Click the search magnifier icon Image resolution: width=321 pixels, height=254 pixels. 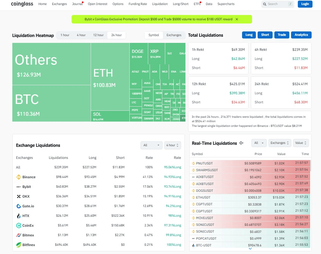coord(265,4)
